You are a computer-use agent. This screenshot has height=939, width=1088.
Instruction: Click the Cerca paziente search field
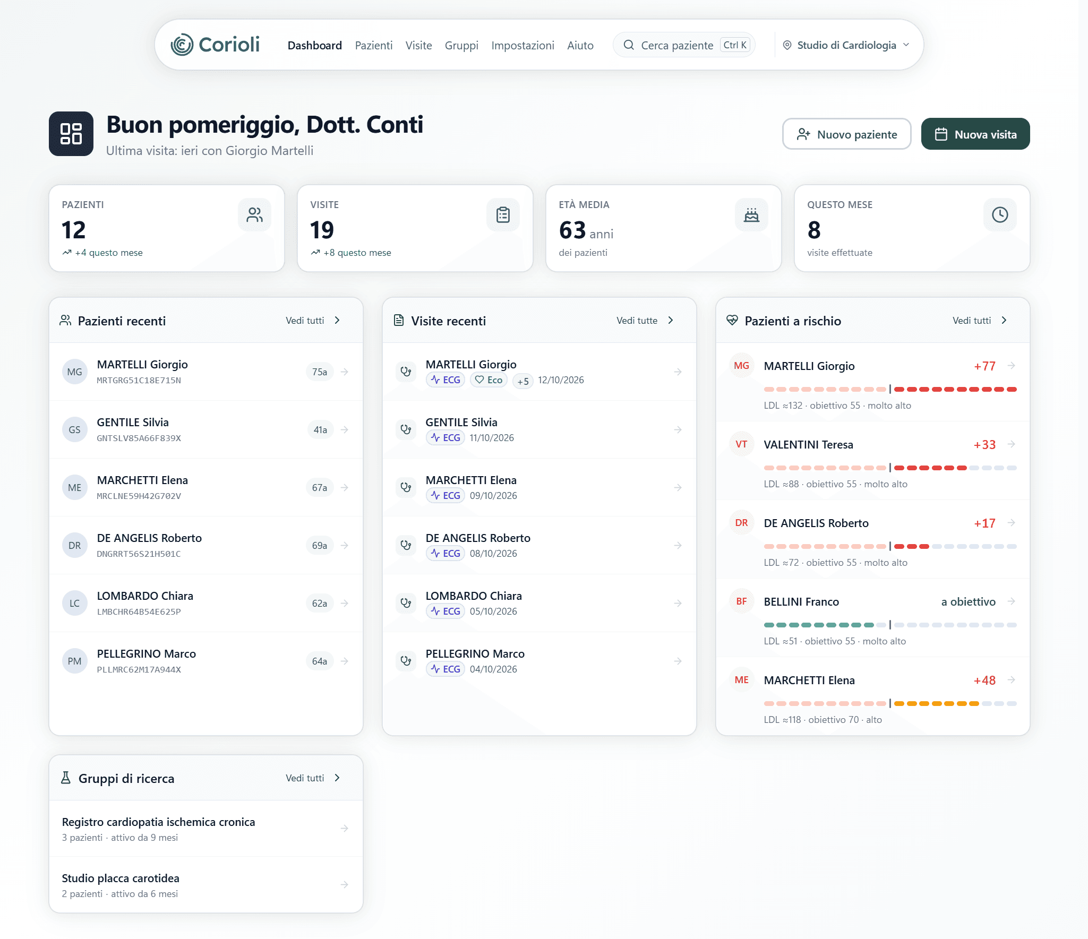pos(684,45)
